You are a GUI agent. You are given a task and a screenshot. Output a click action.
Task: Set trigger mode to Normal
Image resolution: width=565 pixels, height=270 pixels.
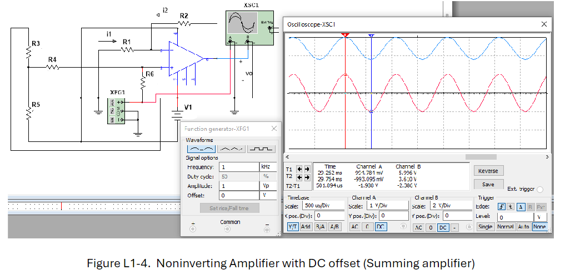pos(505,227)
